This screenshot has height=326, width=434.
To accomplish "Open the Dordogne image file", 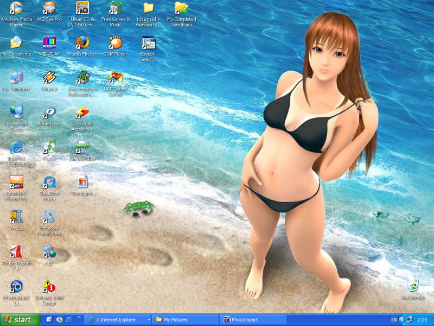I will tap(82, 182).
